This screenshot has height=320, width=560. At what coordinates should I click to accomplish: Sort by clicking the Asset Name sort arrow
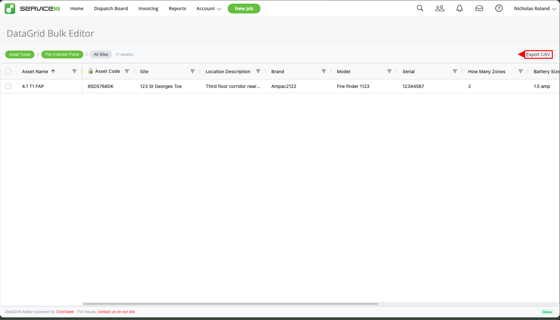[53, 71]
